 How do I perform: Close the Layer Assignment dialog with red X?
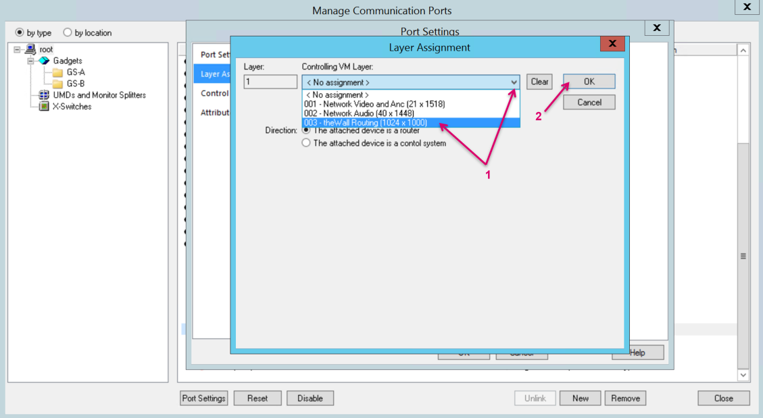click(x=612, y=44)
